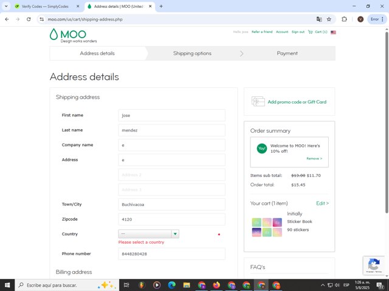Remove the 10% off welcome discount
Image resolution: width=389 pixels, height=291 pixels.
[314, 158]
